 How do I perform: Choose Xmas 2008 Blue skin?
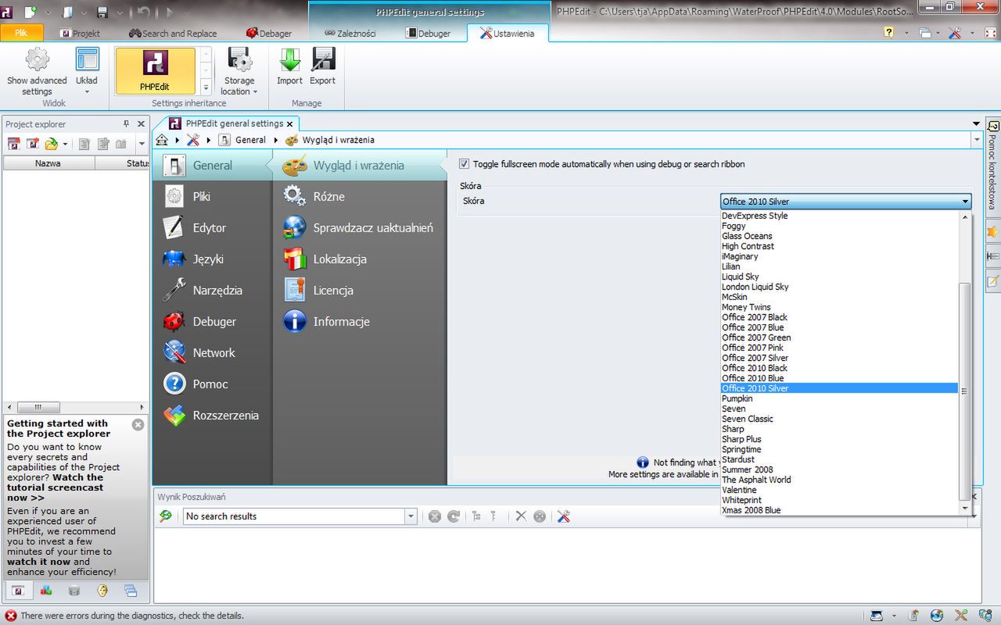click(x=839, y=510)
